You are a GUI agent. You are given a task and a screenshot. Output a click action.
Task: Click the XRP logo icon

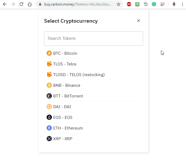coord(49,139)
